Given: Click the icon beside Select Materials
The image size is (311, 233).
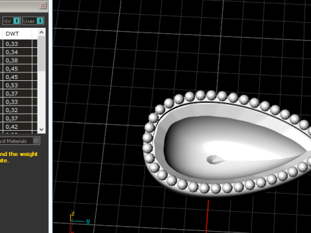Looking at the screenshot, I should (36, 141).
